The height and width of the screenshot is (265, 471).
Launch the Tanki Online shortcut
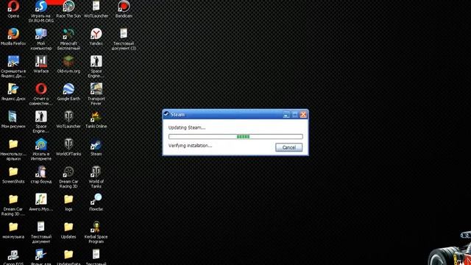coord(96,117)
